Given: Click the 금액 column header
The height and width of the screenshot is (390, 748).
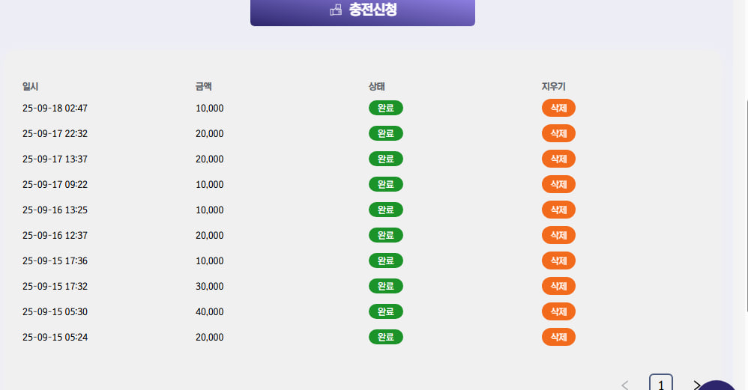Looking at the screenshot, I should pyautogui.click(x=204, y=87).
